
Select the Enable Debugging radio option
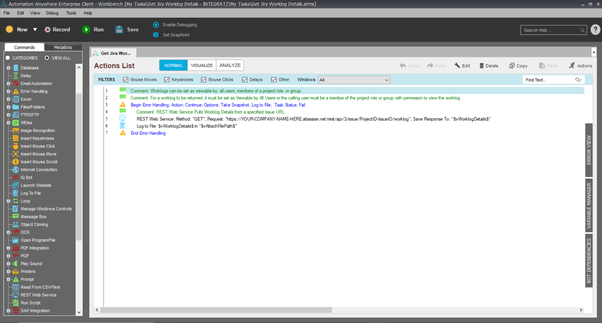tap(156, 25)
